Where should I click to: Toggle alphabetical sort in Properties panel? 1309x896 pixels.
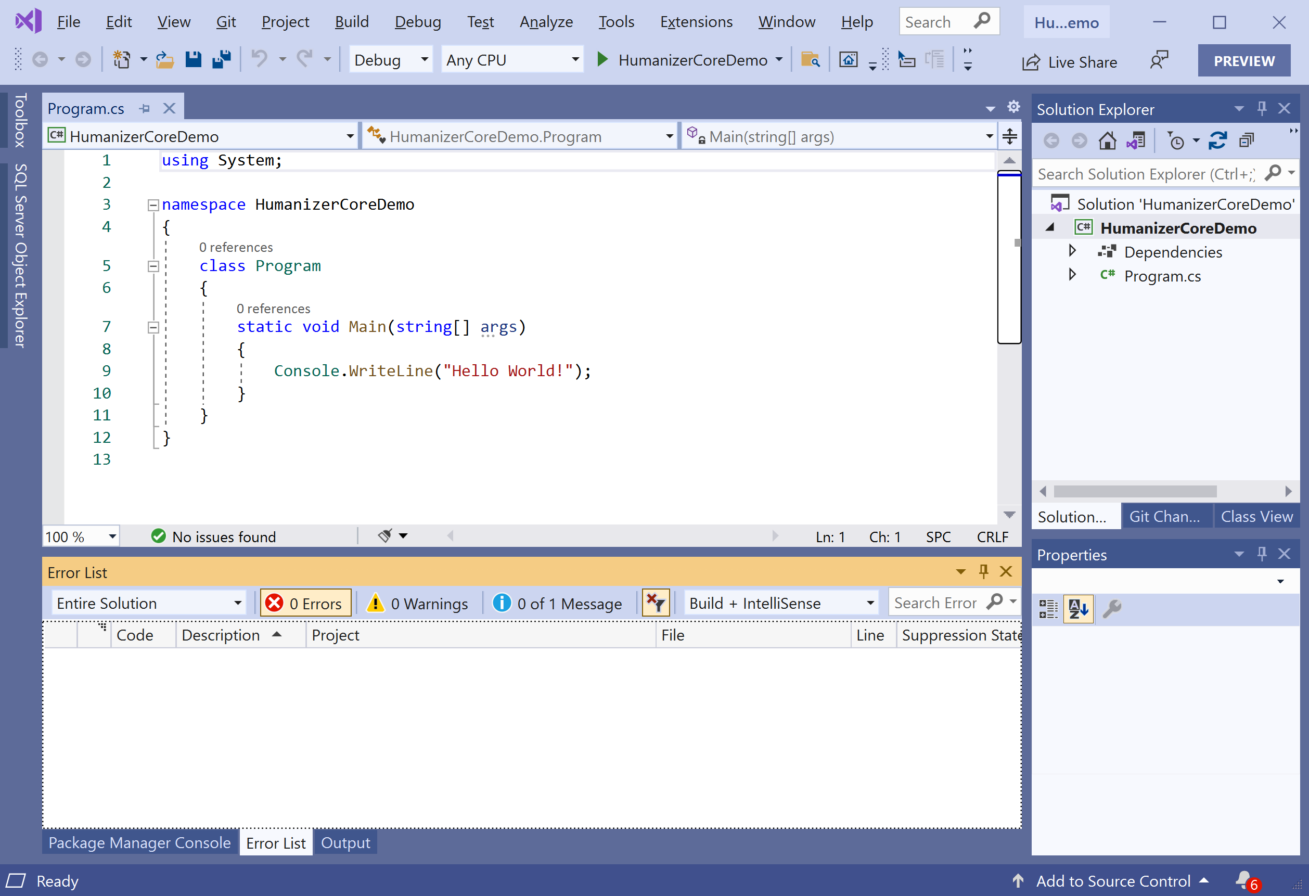coord(1077,609)
